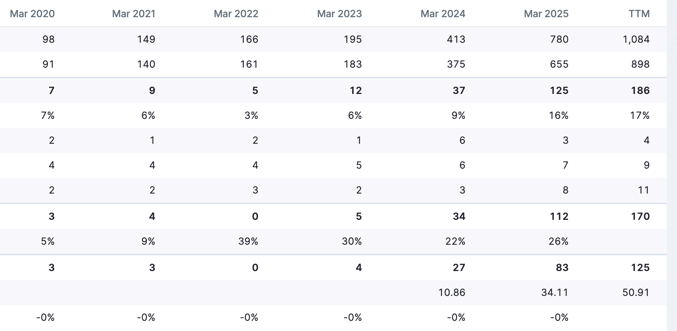Click the Mar 2020 column header

click(32, 14)
